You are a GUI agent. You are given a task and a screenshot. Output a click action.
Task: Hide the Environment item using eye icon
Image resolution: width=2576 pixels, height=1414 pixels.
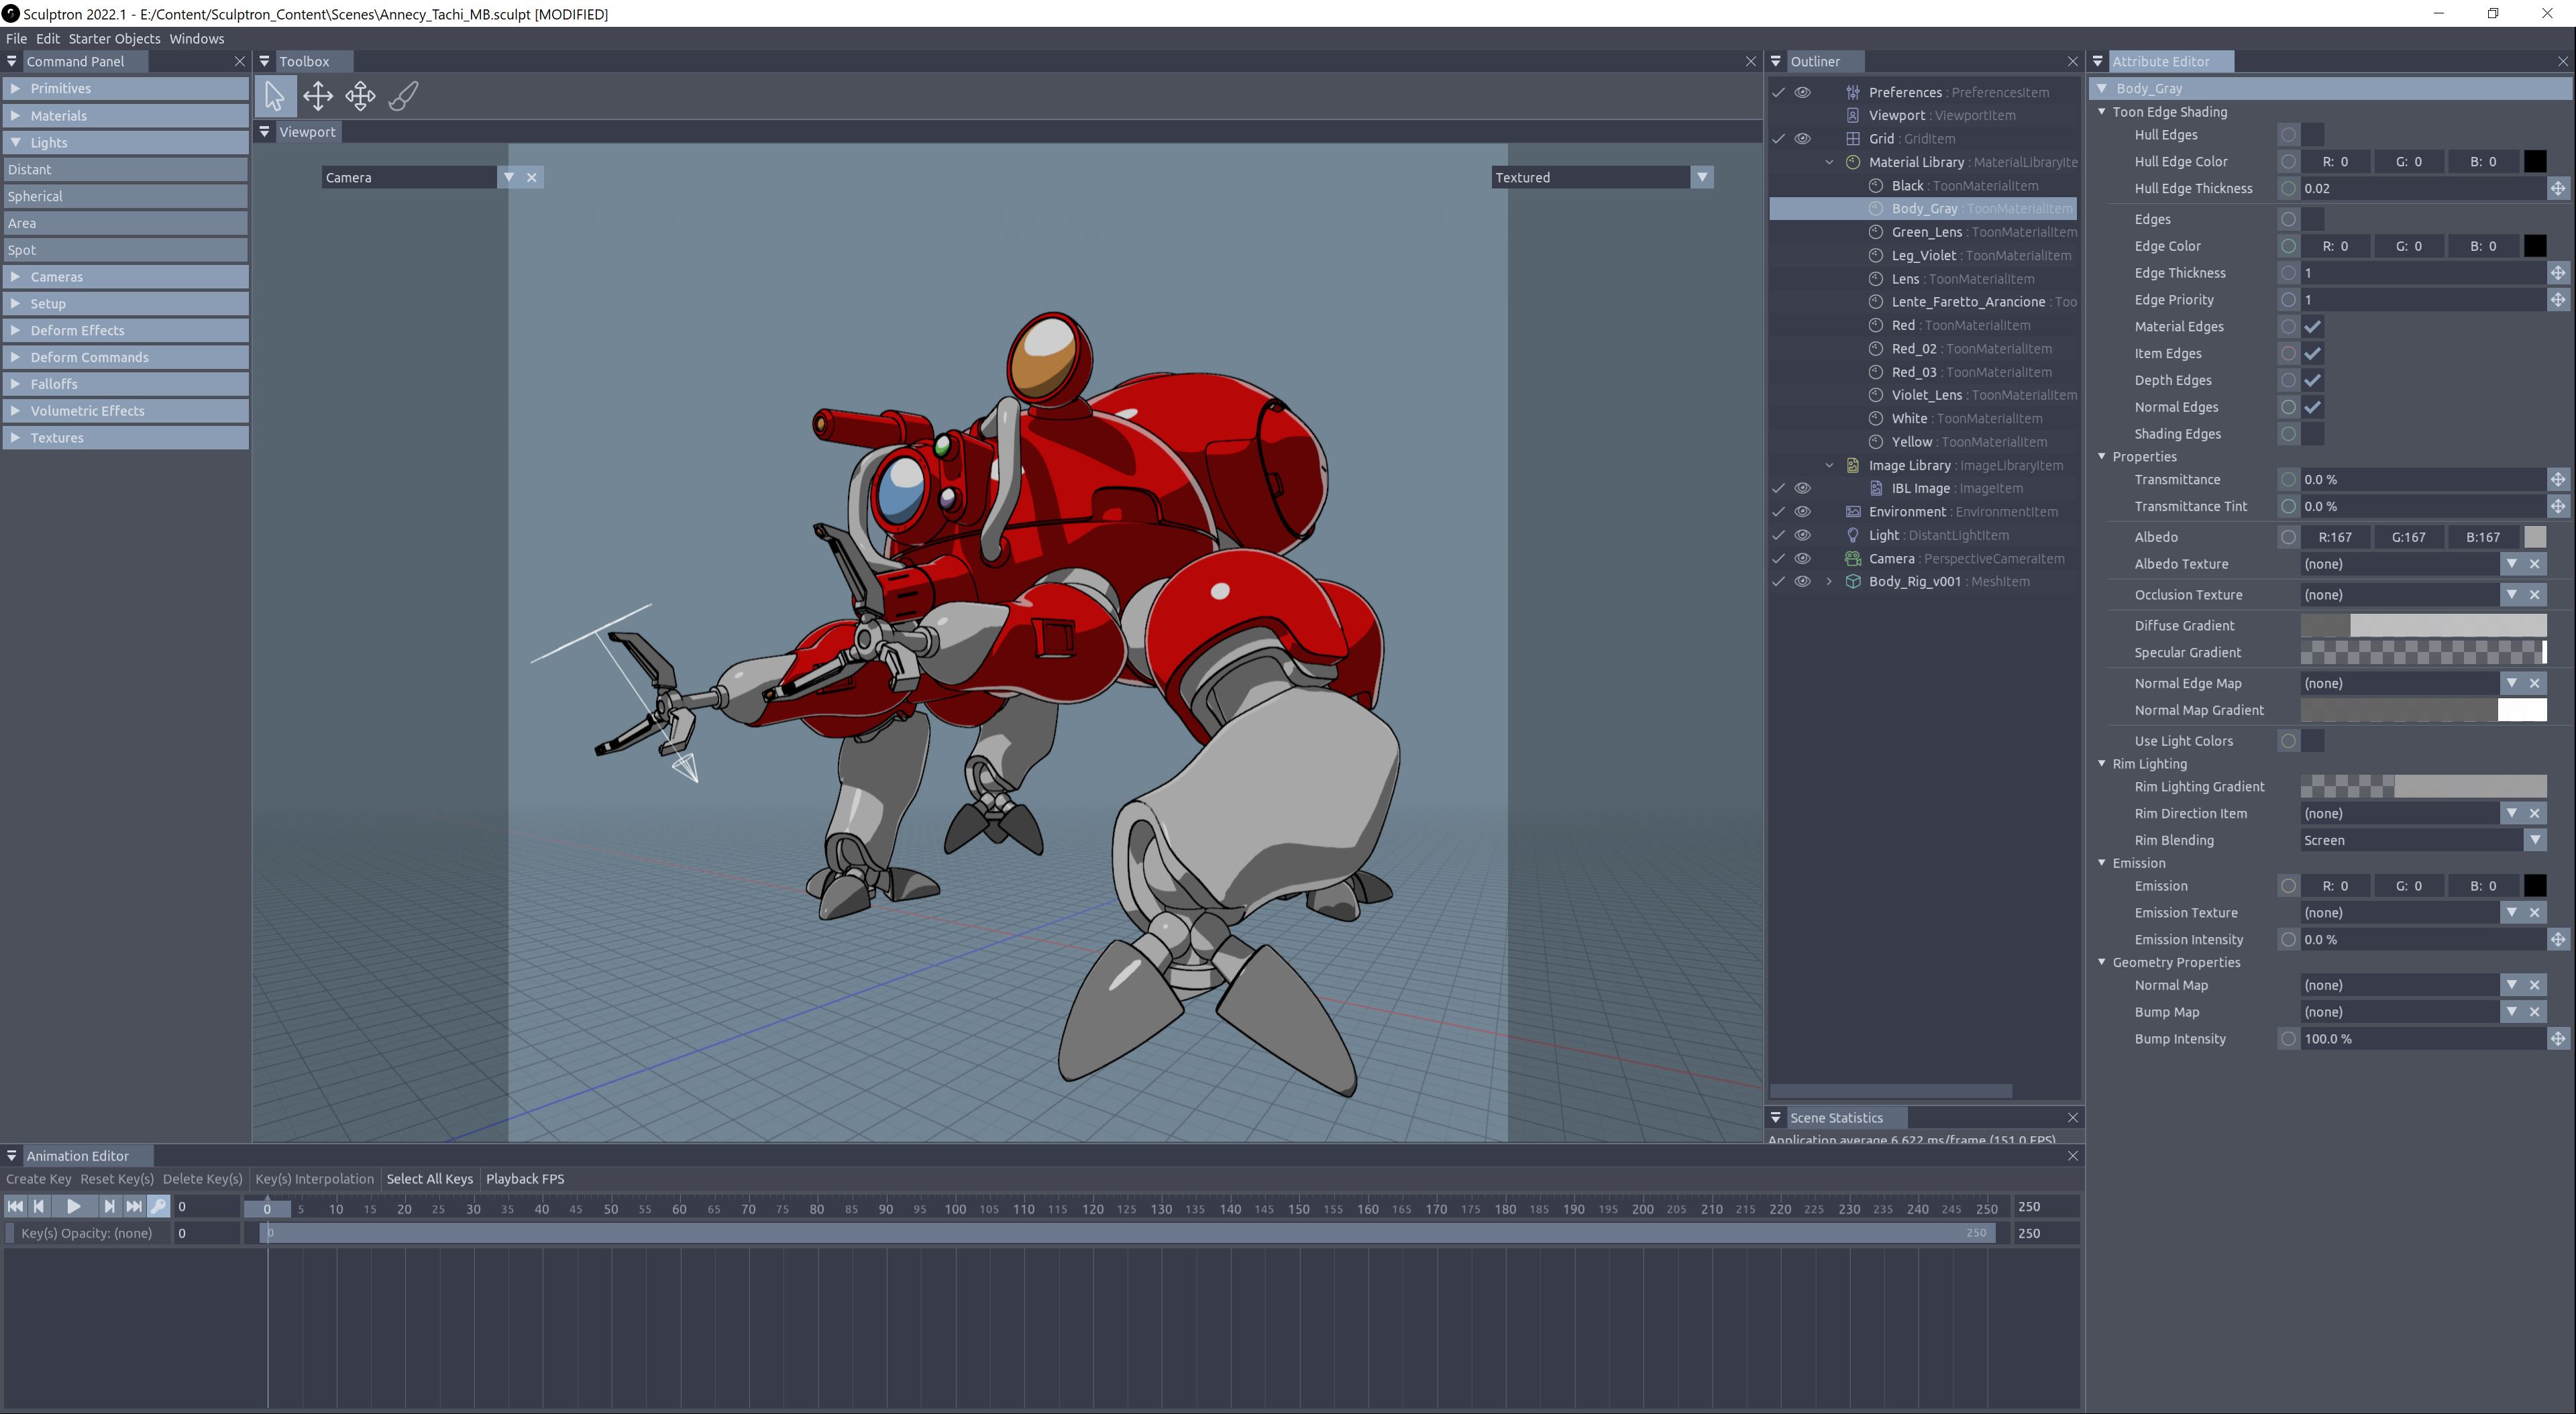coord(1802,512)
